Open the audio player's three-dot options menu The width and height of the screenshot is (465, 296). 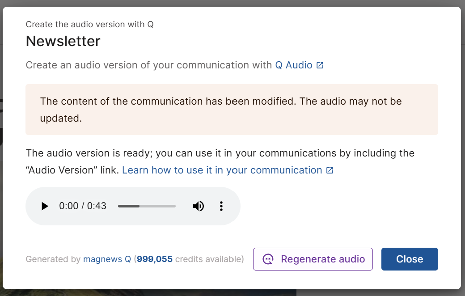221,206
